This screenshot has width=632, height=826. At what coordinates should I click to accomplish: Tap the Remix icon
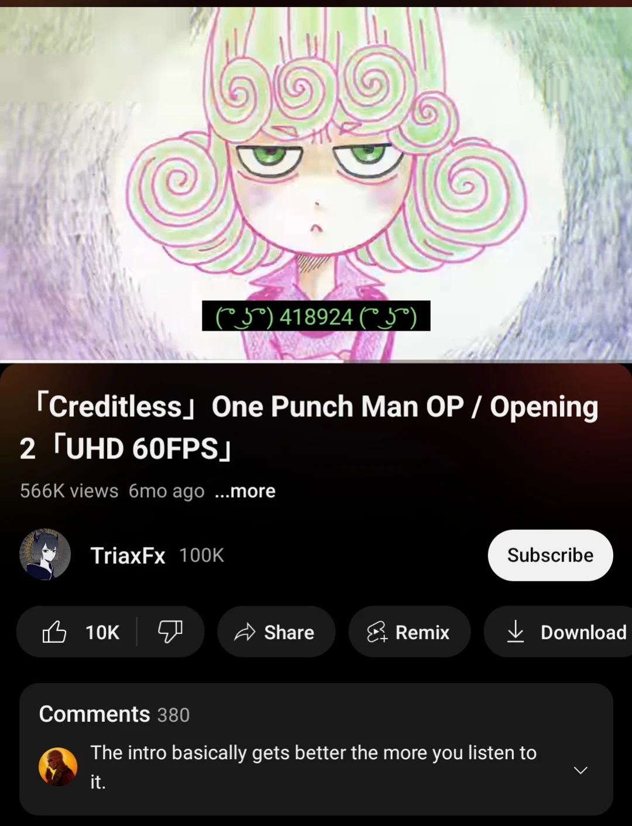377,632
